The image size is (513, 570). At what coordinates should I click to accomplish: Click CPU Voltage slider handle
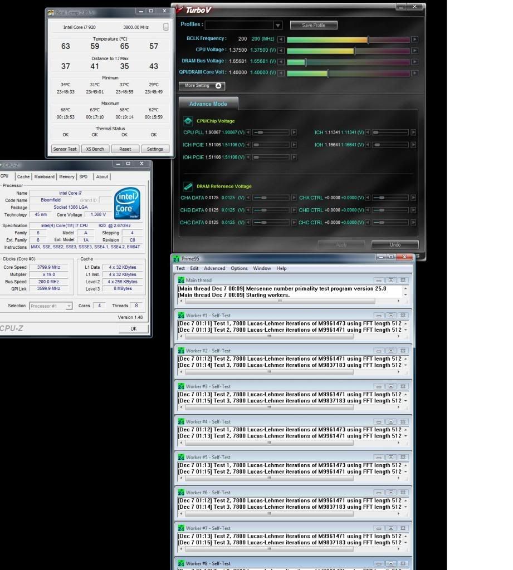pos(354,51)
